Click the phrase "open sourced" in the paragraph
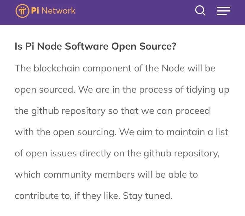Screen dimensions: 245x216 coord(45,89)
